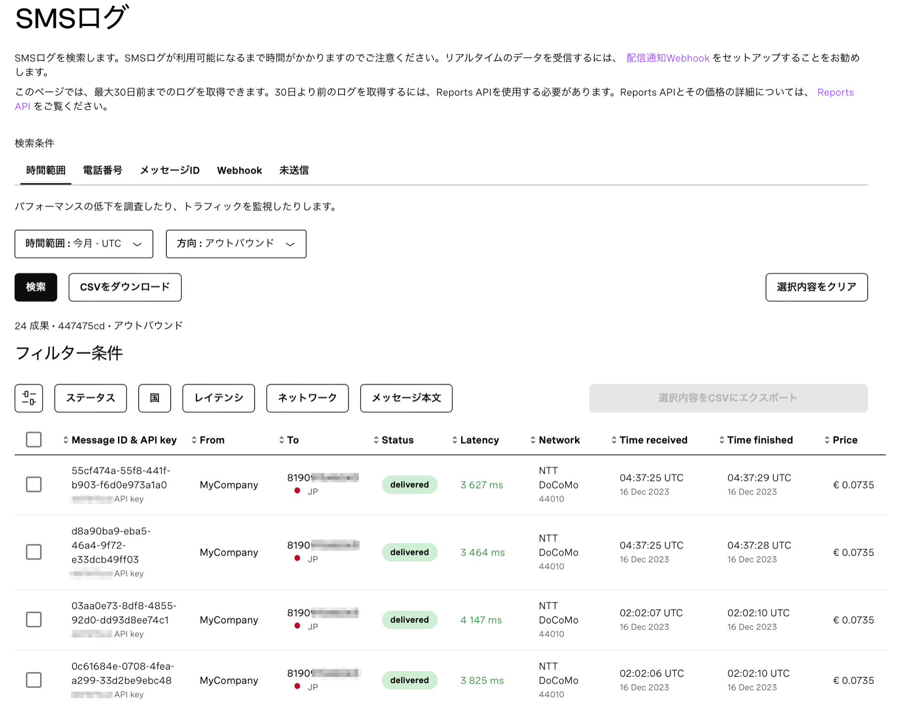Click message ID 0c61684e-0708-4fea-a299-33d2be9ebc48
The height and width of the screenshot is (710, 924).
pos(123,673)
